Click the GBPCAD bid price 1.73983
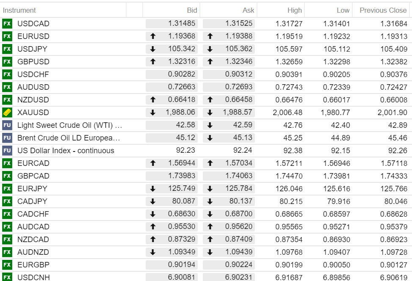The height and width of the screenshot is (281, 412). (x=182, y=176)
